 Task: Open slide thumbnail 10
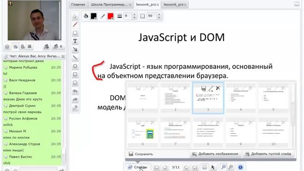pos(273,133)
